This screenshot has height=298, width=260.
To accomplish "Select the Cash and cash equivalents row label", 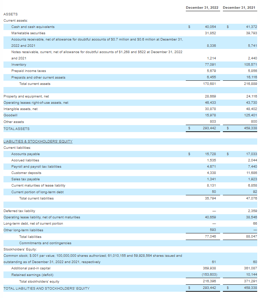I will pyautogui.click(x=33, y=27).
